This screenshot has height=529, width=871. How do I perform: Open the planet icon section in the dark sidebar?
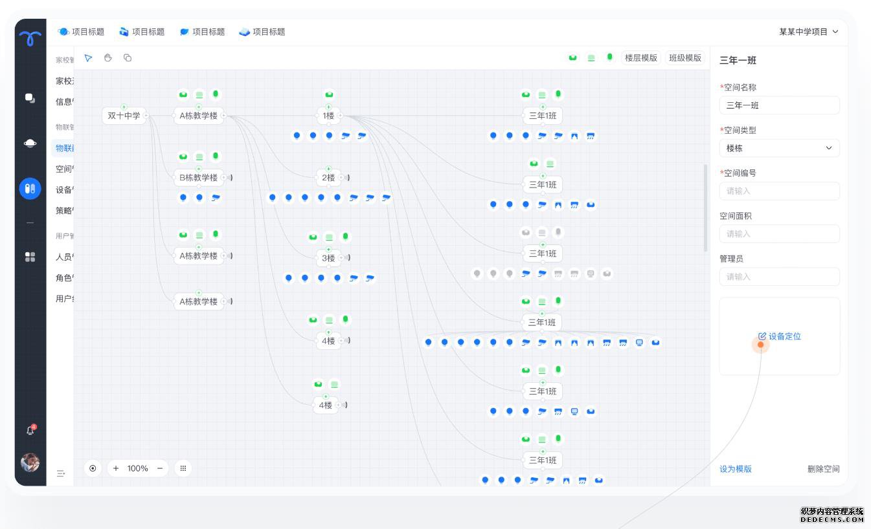(x=30, y=144)
